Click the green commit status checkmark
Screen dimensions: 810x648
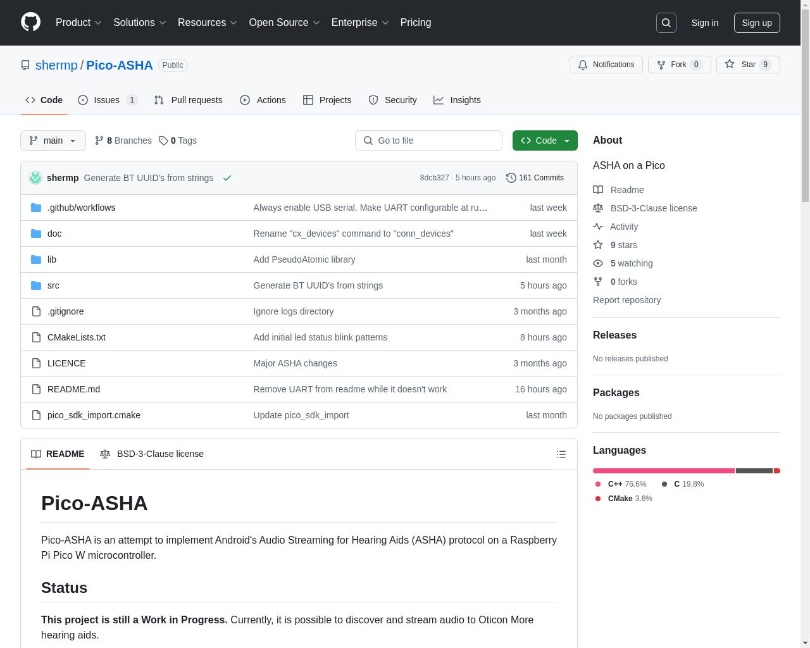[227, 178]
